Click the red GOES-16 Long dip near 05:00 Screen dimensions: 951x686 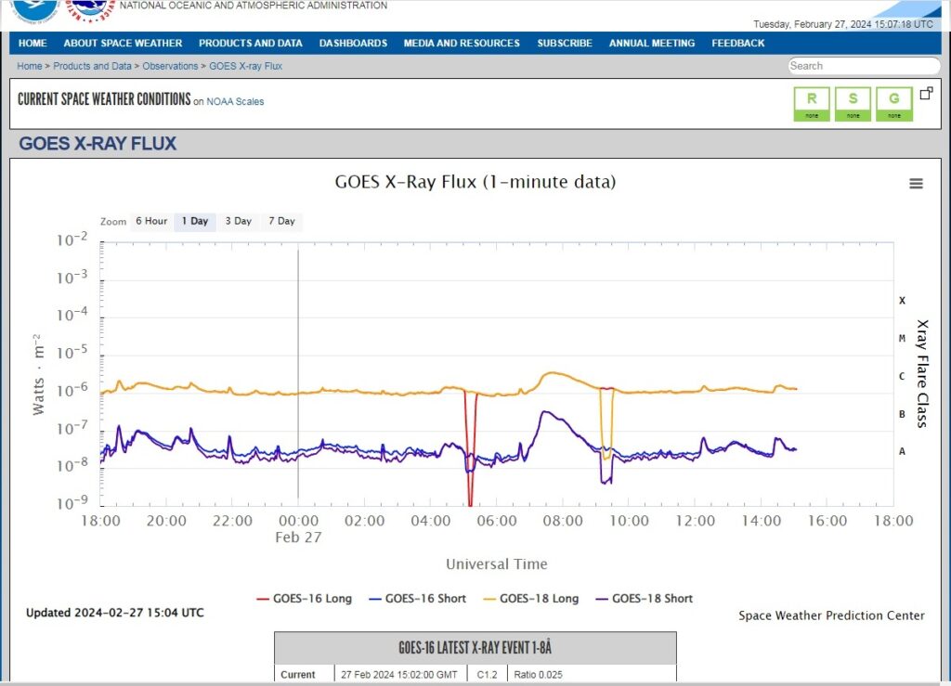[470, 448]
